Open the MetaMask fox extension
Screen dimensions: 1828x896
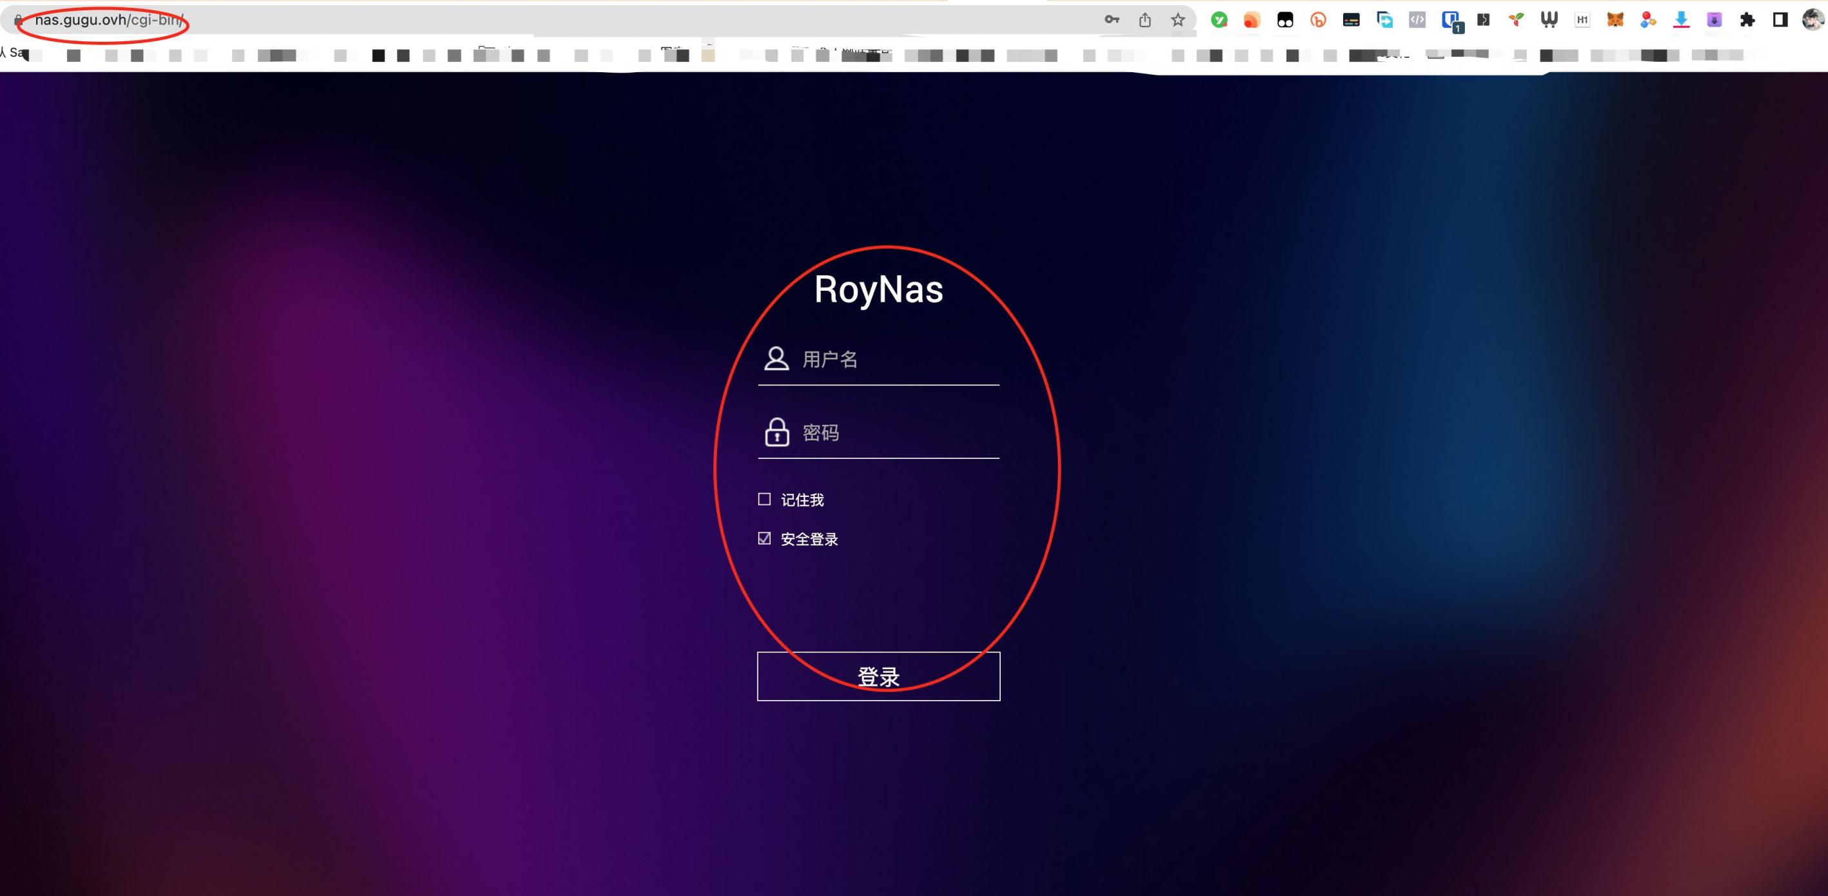(1615, 20)
